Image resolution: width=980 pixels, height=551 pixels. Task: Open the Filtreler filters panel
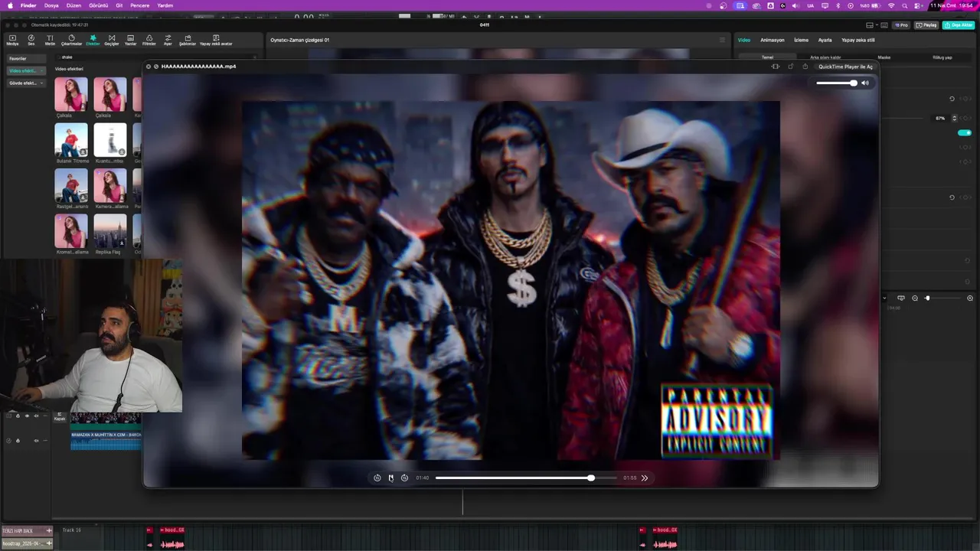click(x=149, y=40)
